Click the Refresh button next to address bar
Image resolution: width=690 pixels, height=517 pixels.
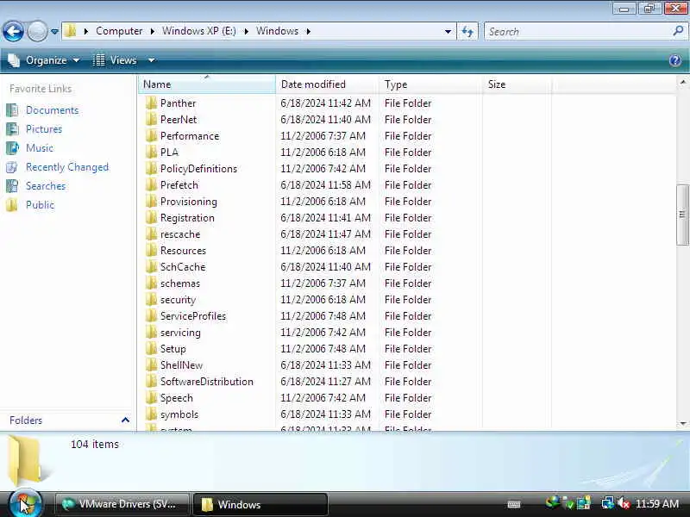[x=467, y=31]
